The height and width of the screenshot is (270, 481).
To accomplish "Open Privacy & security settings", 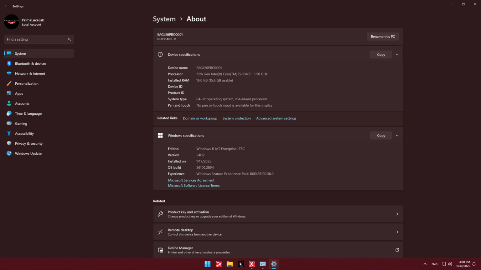I will 29,143.
